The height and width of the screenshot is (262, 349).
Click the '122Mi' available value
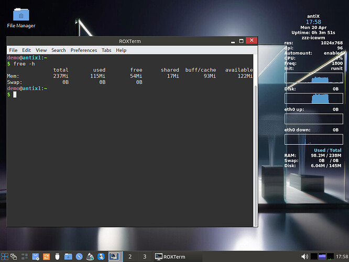tap(245, 76)
